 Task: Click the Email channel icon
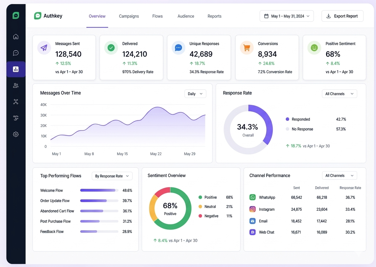pos(253,221)
